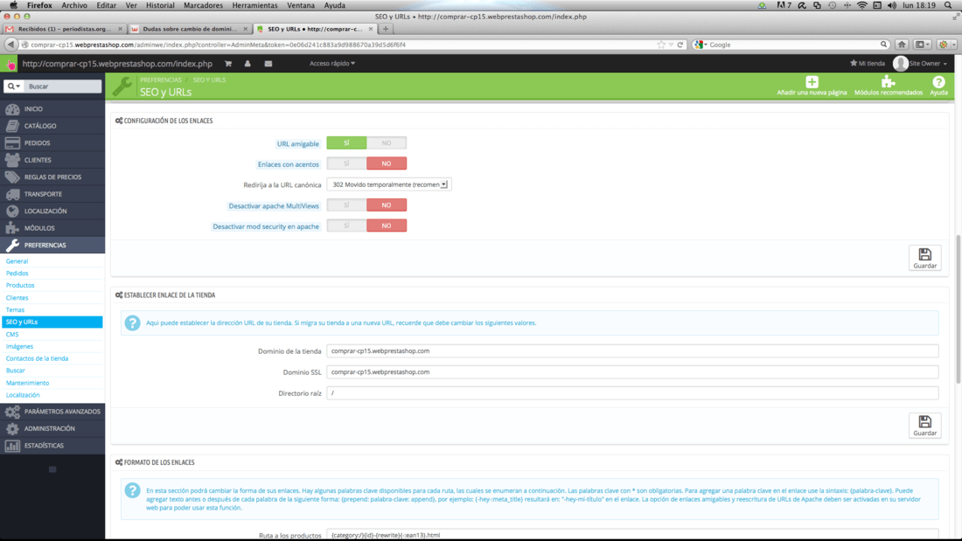Viewport: 962px width, 541px height.
Task: Open the CMS preferences submenu
Action: [x=12, y=334]
